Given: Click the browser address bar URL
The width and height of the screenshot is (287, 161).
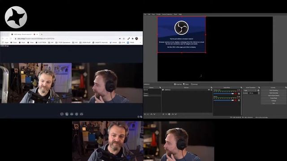Looking at the screenshot, I should [x=36, y=39].
